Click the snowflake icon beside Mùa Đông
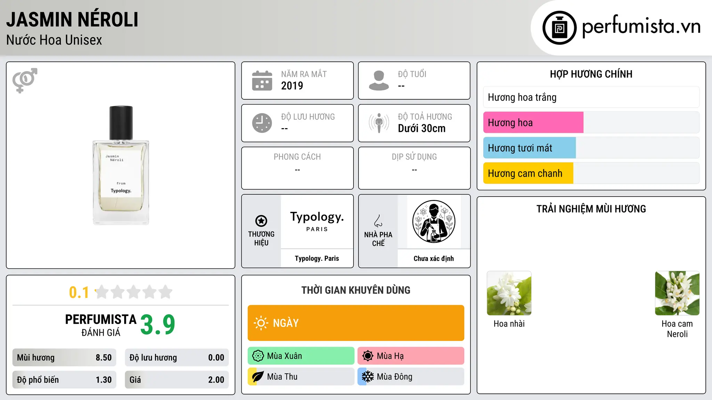This screenshot has width=712, height=400. click(x=368, y=377)
